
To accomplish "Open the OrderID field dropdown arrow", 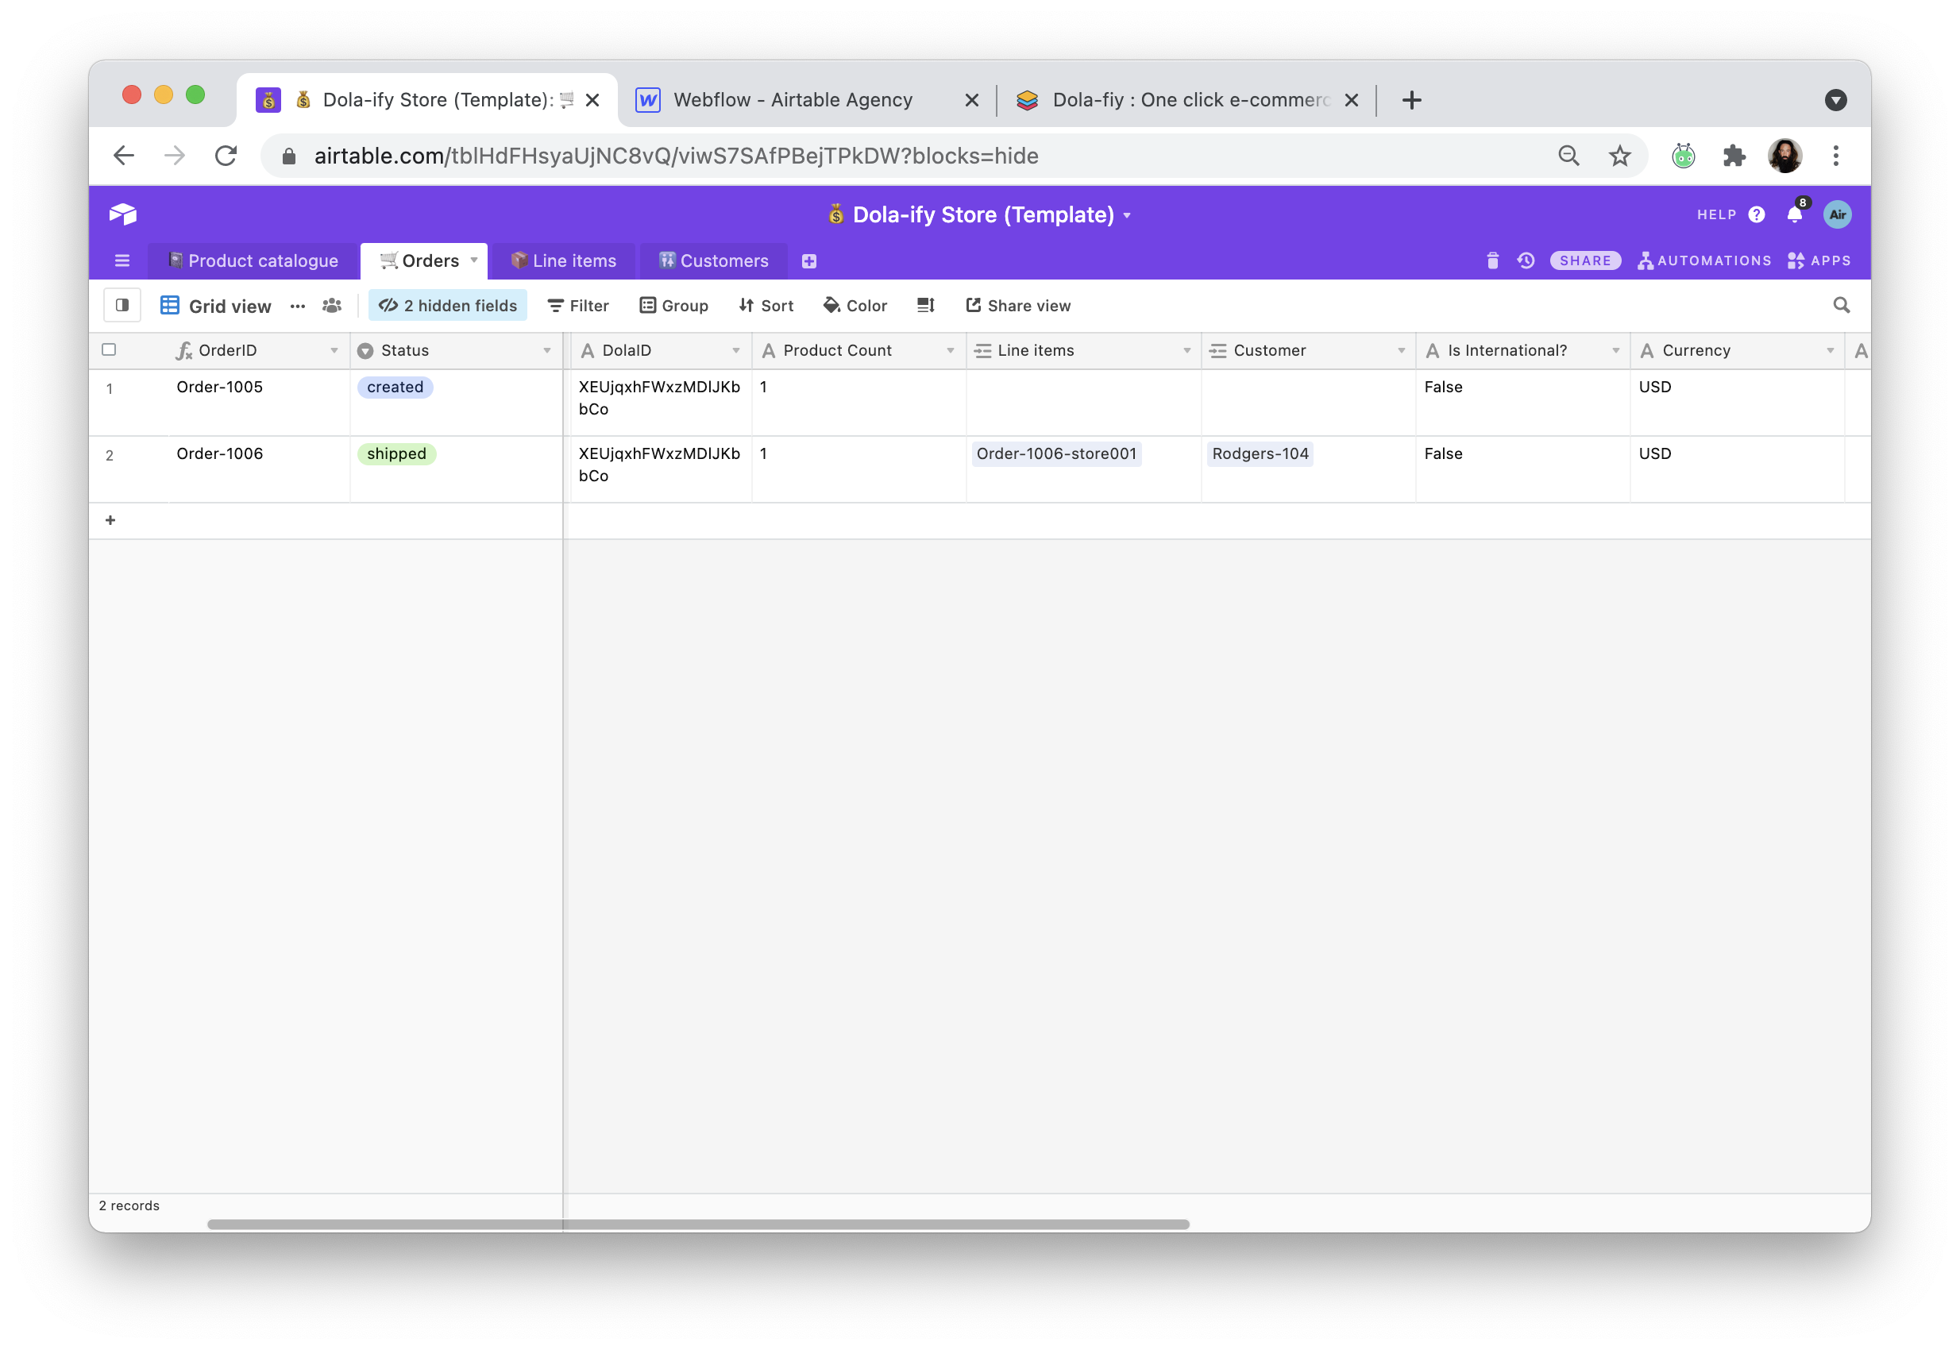I will [x=334, y=351].
